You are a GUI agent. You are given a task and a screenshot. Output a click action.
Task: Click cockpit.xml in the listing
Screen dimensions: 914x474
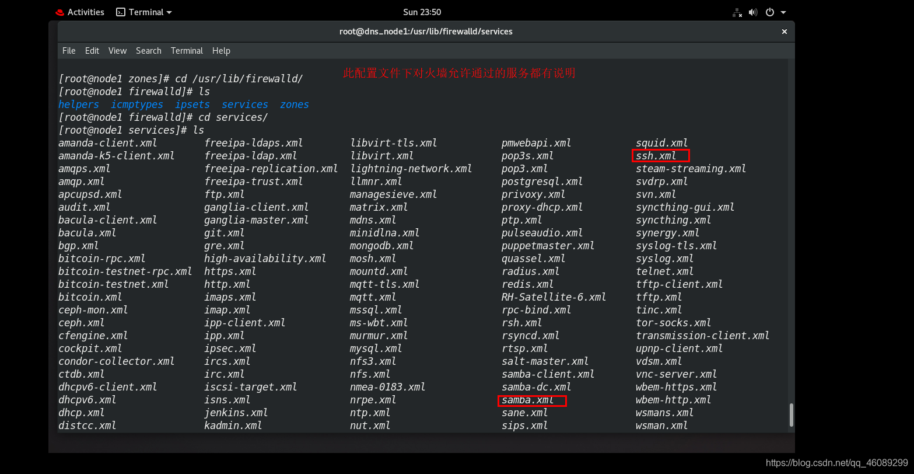[90, 348]
